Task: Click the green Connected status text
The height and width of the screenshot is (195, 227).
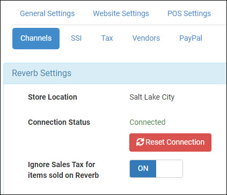Action: 148,122
